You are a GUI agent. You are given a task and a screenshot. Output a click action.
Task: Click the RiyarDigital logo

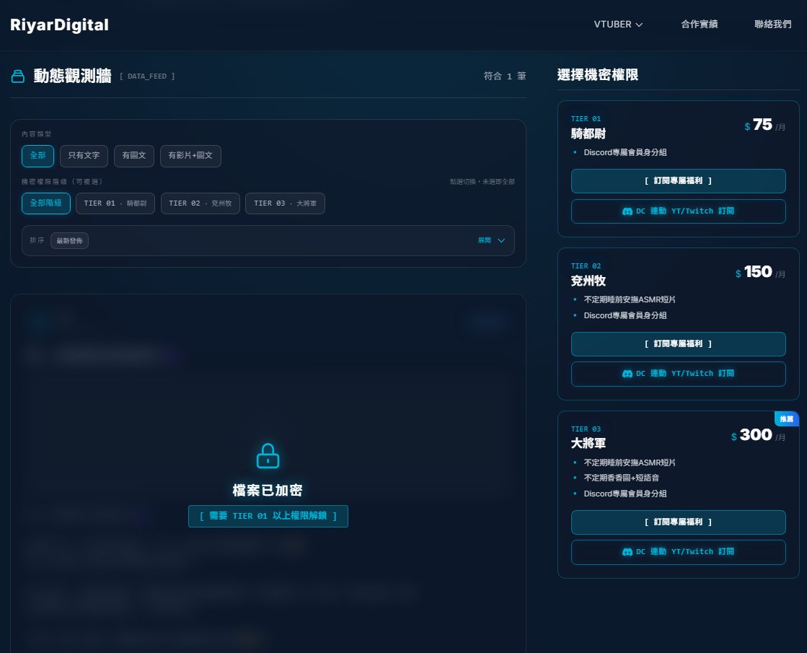[60, 25]
